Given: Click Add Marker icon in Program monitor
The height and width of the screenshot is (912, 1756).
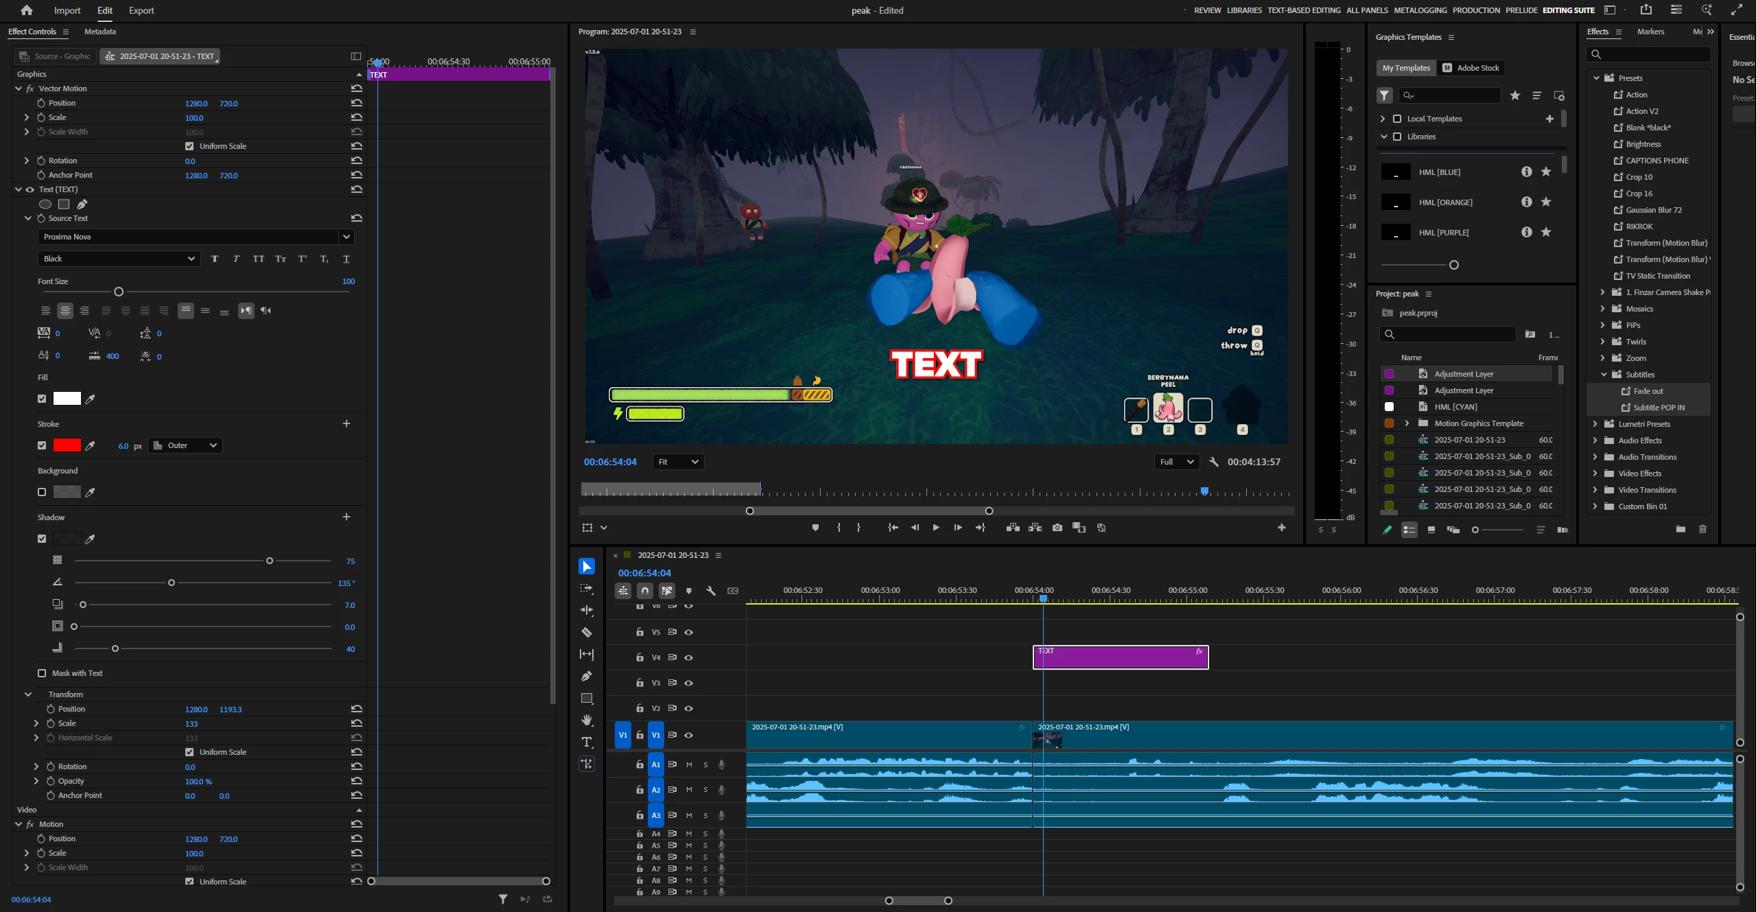Looking at the screenshot, I should pyautogui.click(x=815, y=528).
